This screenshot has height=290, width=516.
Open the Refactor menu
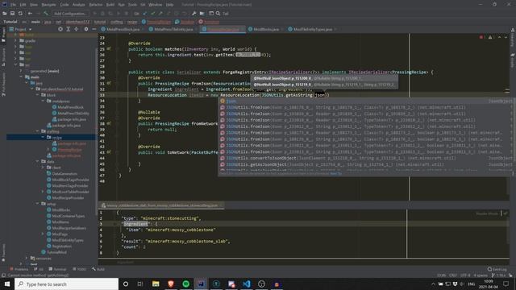click(96, 5)
